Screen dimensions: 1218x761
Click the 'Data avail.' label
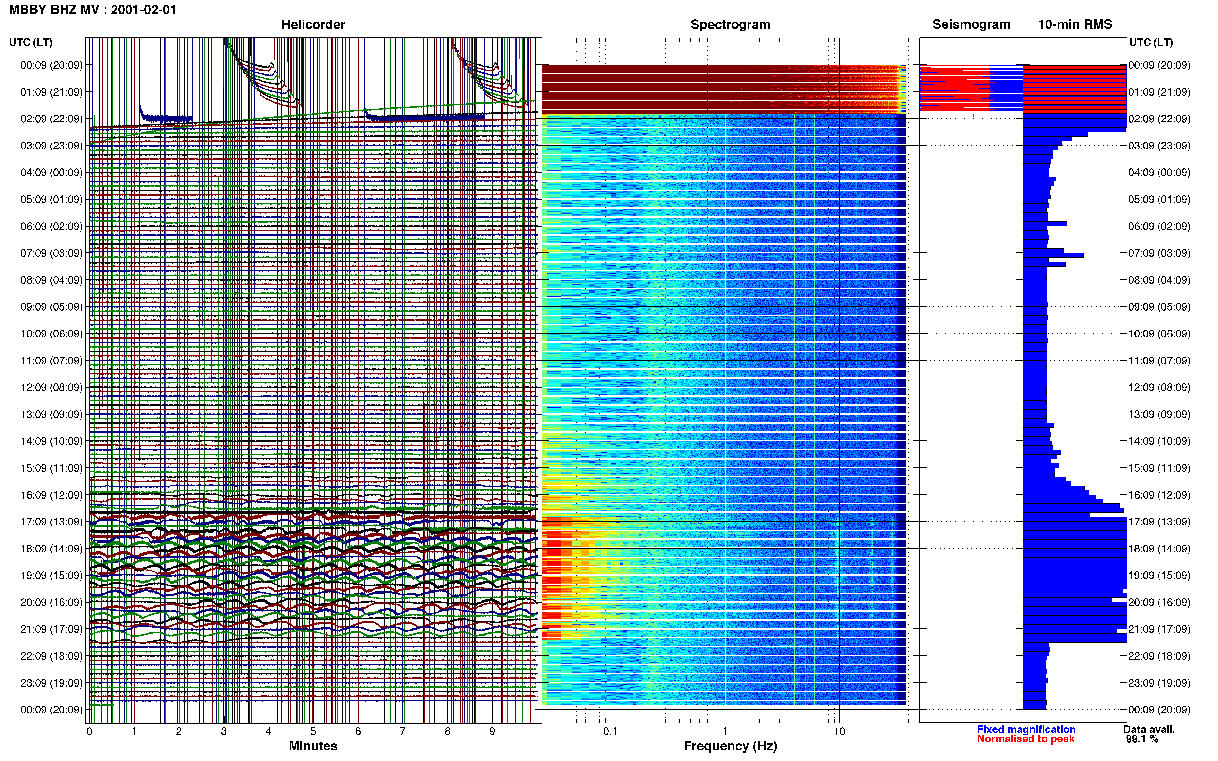point(1149,729)
